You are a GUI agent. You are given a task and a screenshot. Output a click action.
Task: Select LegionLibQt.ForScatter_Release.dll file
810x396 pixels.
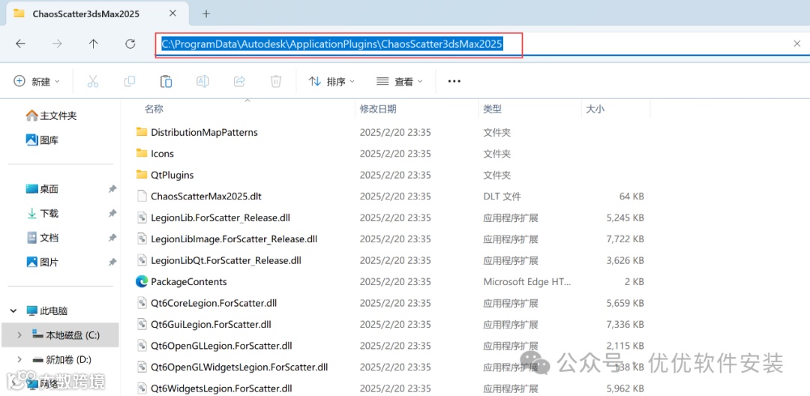(x=226, y=260)
